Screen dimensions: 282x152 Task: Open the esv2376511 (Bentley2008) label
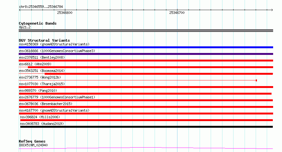[42, 57]
